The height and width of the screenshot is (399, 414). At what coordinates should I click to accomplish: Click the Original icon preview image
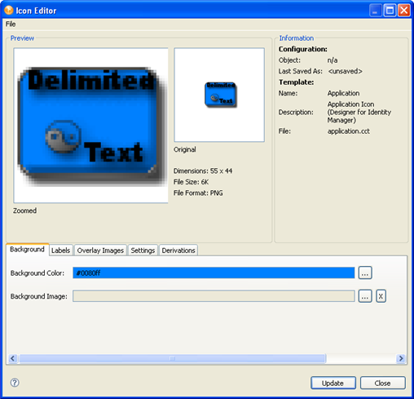(x=219, y=95)
